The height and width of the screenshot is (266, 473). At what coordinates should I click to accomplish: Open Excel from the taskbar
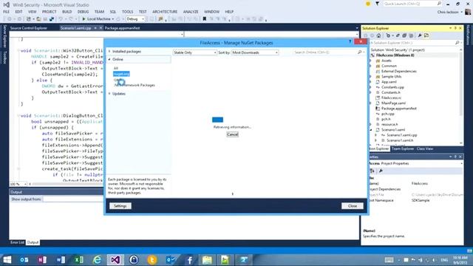pos(79,259)
